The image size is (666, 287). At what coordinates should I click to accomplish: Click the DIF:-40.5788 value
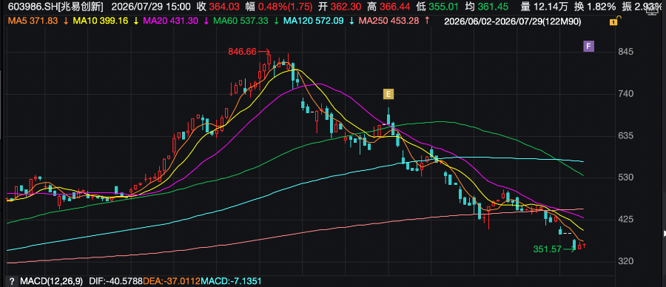coord(115,281)
